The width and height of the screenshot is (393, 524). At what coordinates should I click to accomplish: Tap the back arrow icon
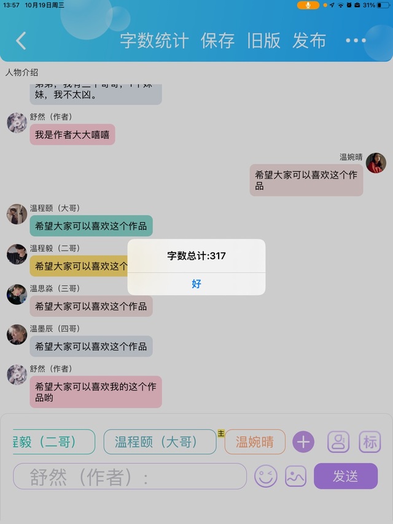click(21, 41)
